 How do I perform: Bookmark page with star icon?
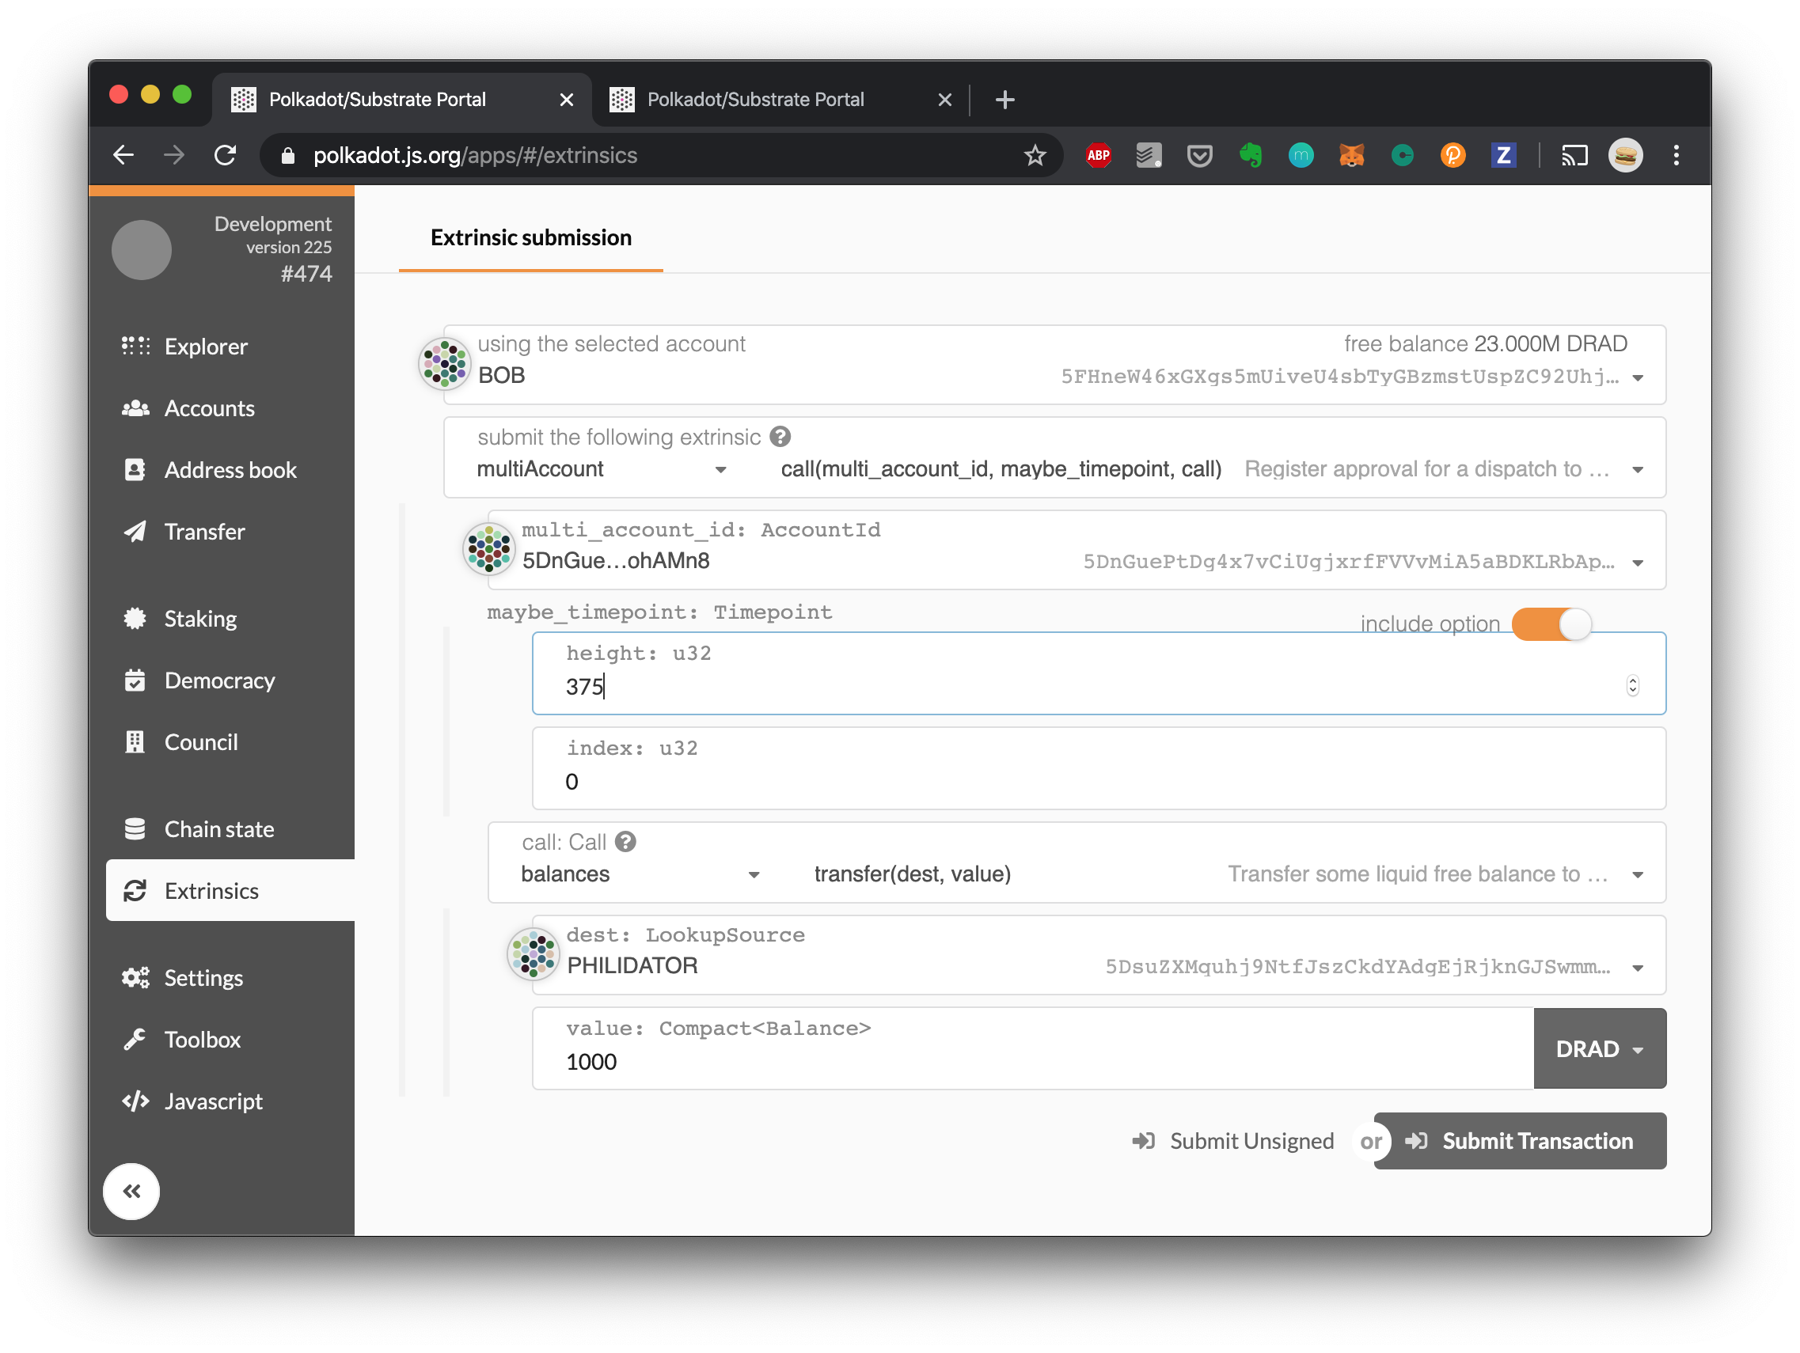tap(1035, 155)
